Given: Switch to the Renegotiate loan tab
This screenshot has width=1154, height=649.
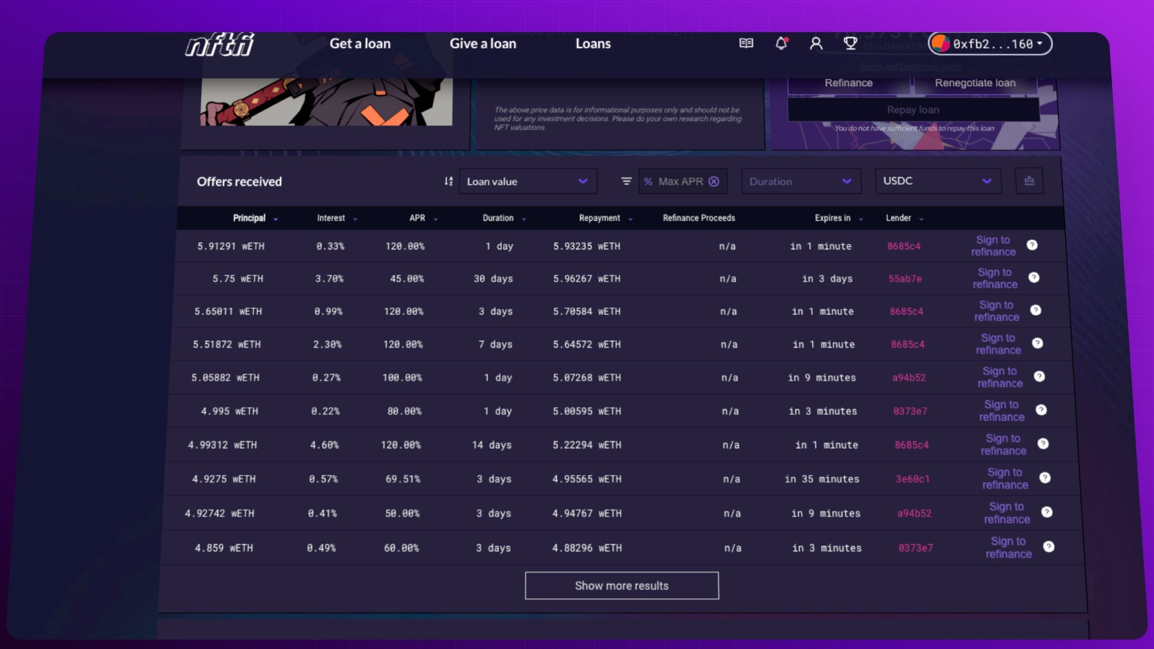Looking at the screenshot, I should point(975,83).
